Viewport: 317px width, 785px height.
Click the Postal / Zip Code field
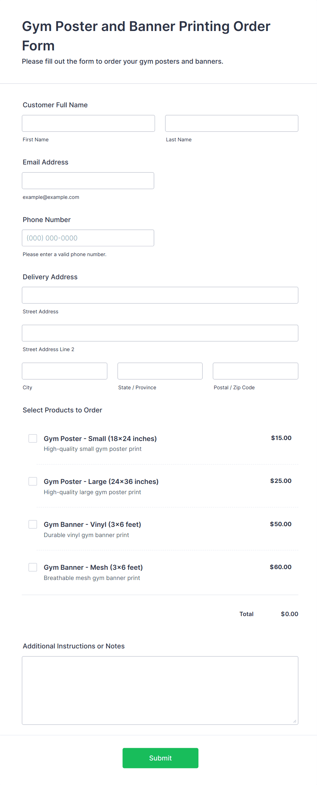[x=255, y=371]
